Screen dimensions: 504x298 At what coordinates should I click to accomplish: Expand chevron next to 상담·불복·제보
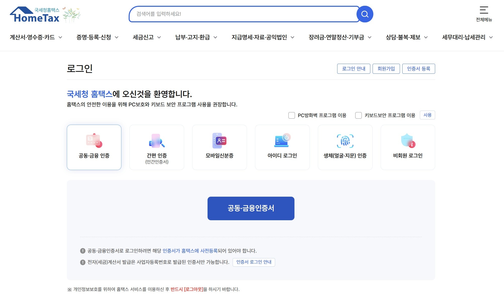click(x=426, y=37)
